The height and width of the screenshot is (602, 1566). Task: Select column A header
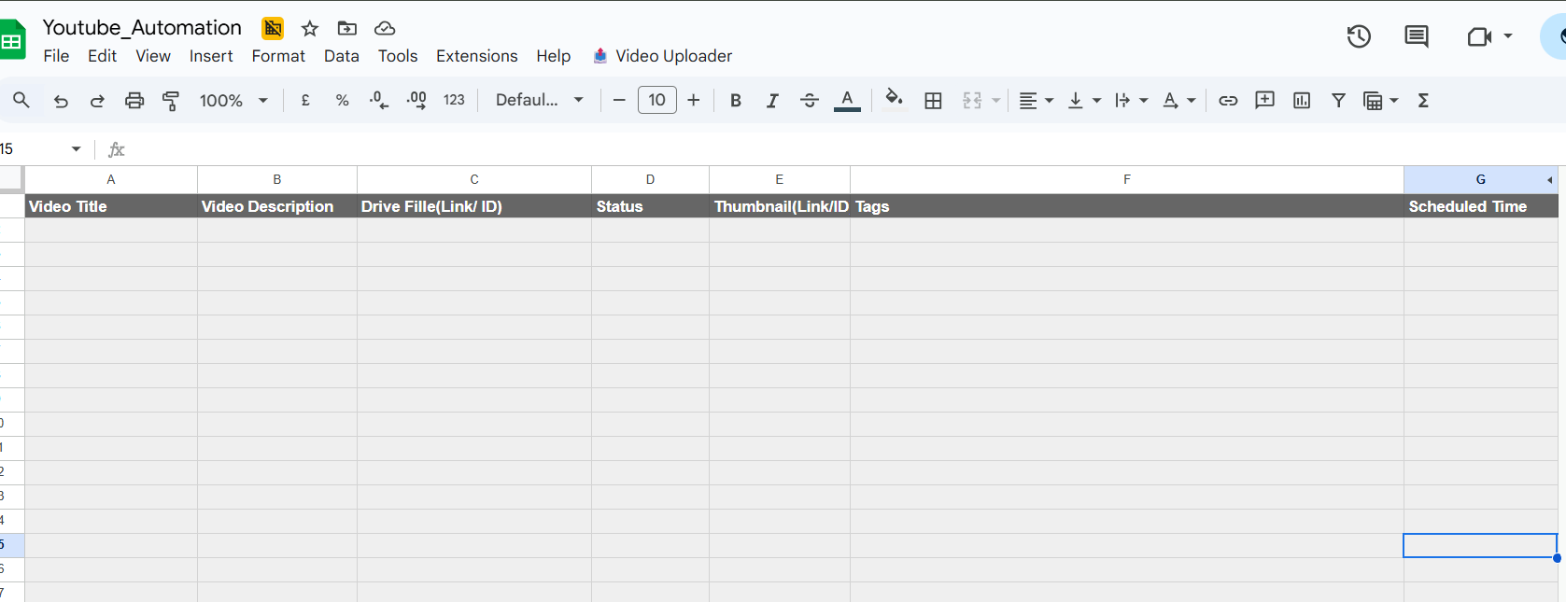pyautogui.click(x=111, y=179)
